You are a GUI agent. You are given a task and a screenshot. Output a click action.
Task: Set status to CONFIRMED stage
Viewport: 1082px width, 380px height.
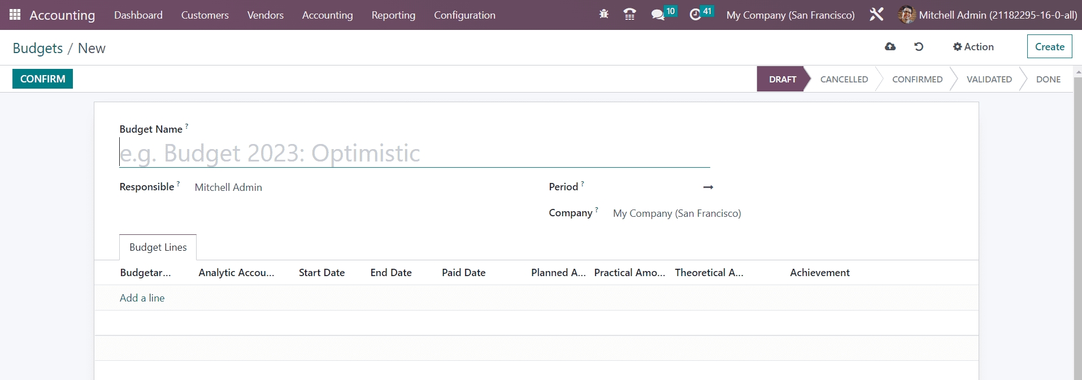click(916, 80)
